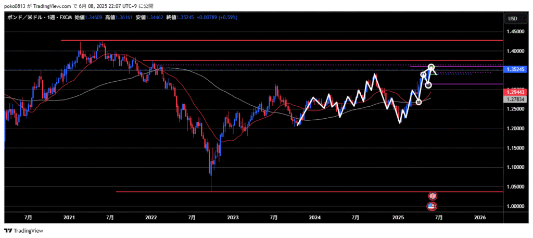Click the US flag economic event icon

pyautogui.click(x=432, y=206)
